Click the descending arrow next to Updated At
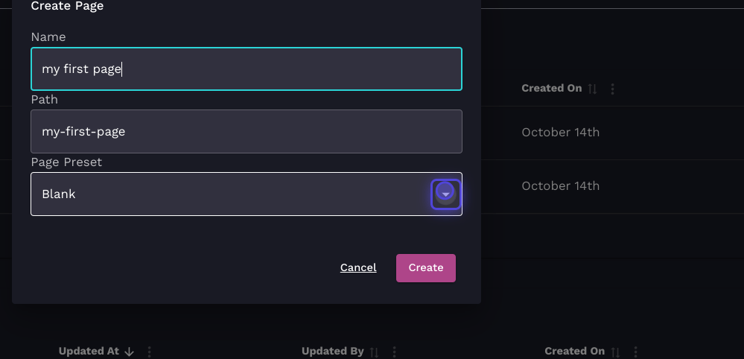The width and height of the screenshot is (744, 359). pyautogui.click(x=129, y=352)
